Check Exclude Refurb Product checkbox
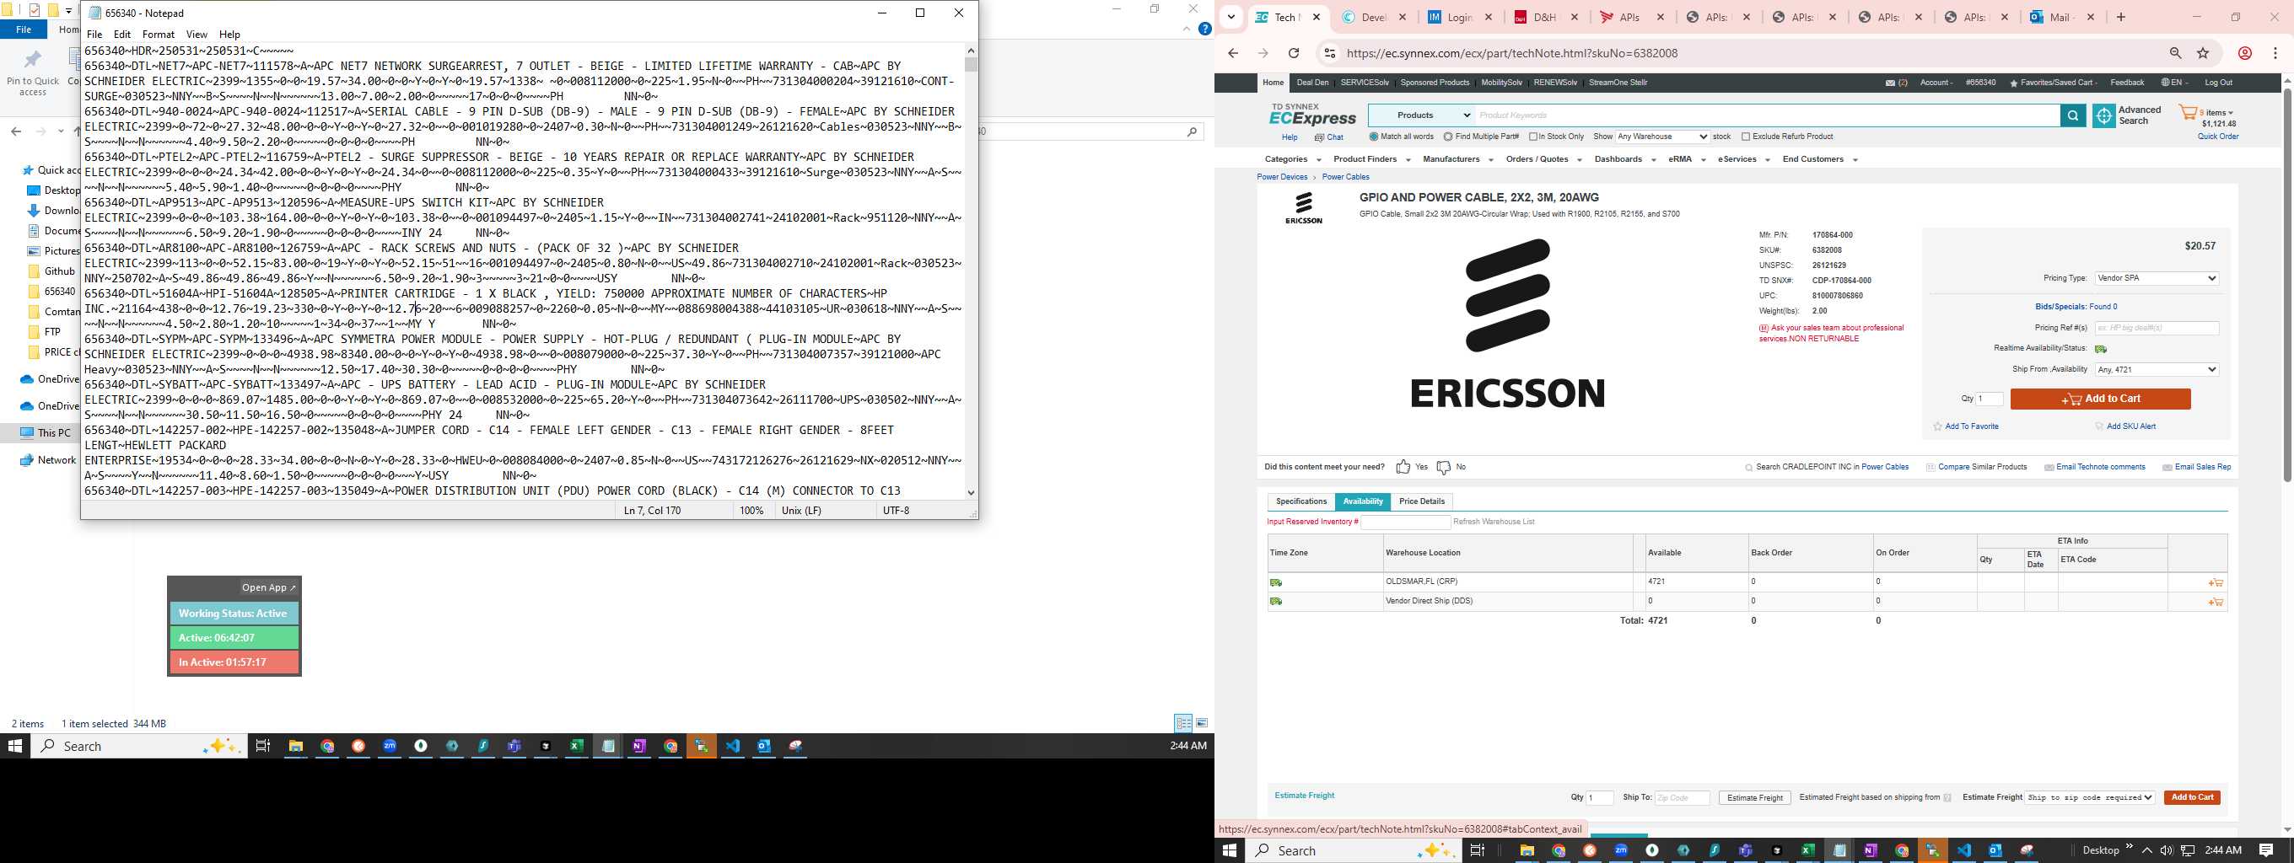The height and width of the screenshot is (863, 2294). [x=1746, y=137]
